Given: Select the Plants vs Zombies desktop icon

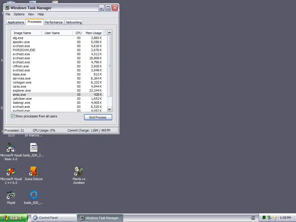Looking at the screenshot, I should (79, 171).
